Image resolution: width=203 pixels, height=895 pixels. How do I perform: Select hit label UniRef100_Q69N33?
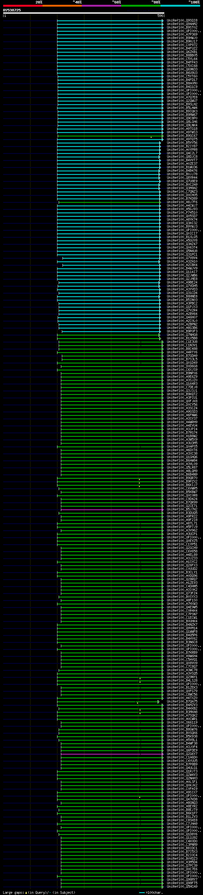[x=182, y=70]
